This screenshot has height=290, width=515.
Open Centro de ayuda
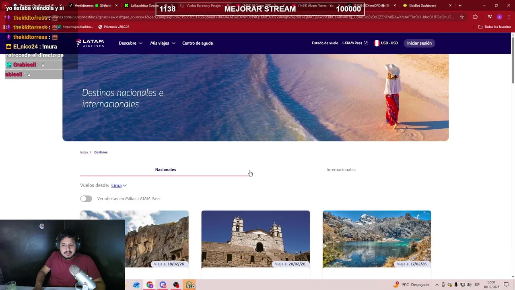click(198, 43)
